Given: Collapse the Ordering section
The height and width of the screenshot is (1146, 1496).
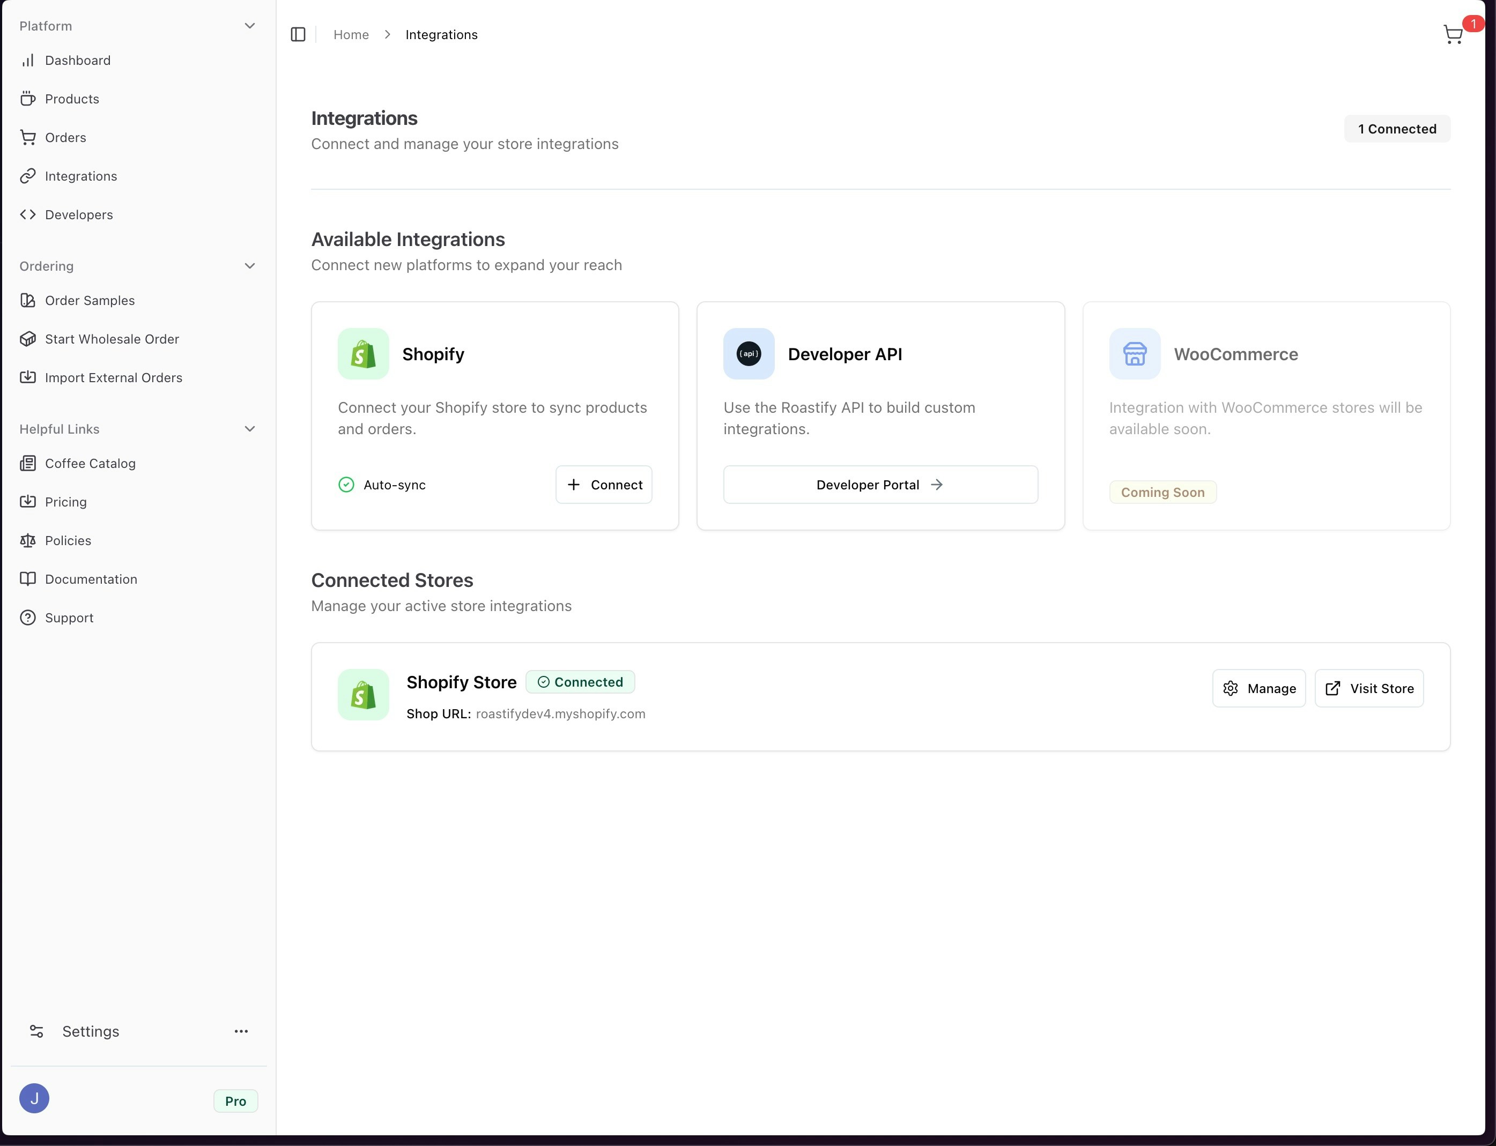Looking at the screenshot, I should pyautogui.click(x=250, y=266).
